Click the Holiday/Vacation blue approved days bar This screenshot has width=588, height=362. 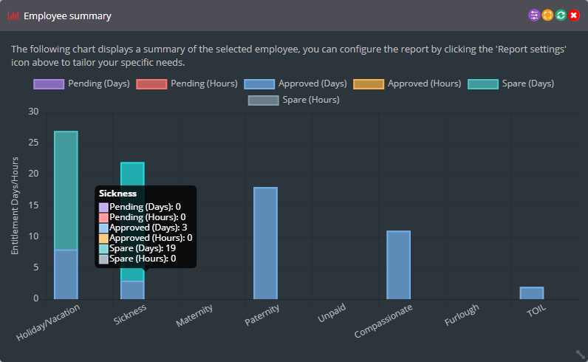click(x=66, y=274)
